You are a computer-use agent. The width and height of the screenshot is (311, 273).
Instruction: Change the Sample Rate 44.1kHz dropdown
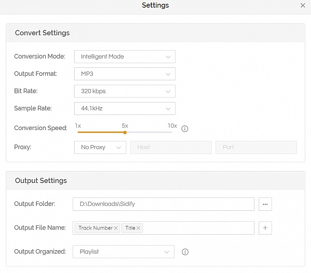pos(124,109)
